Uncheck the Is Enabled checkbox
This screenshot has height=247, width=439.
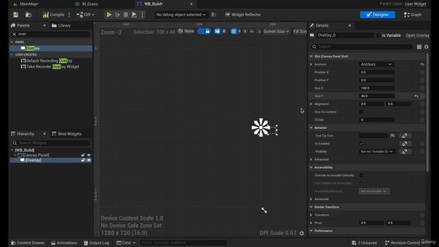click(x=361, y=143)
